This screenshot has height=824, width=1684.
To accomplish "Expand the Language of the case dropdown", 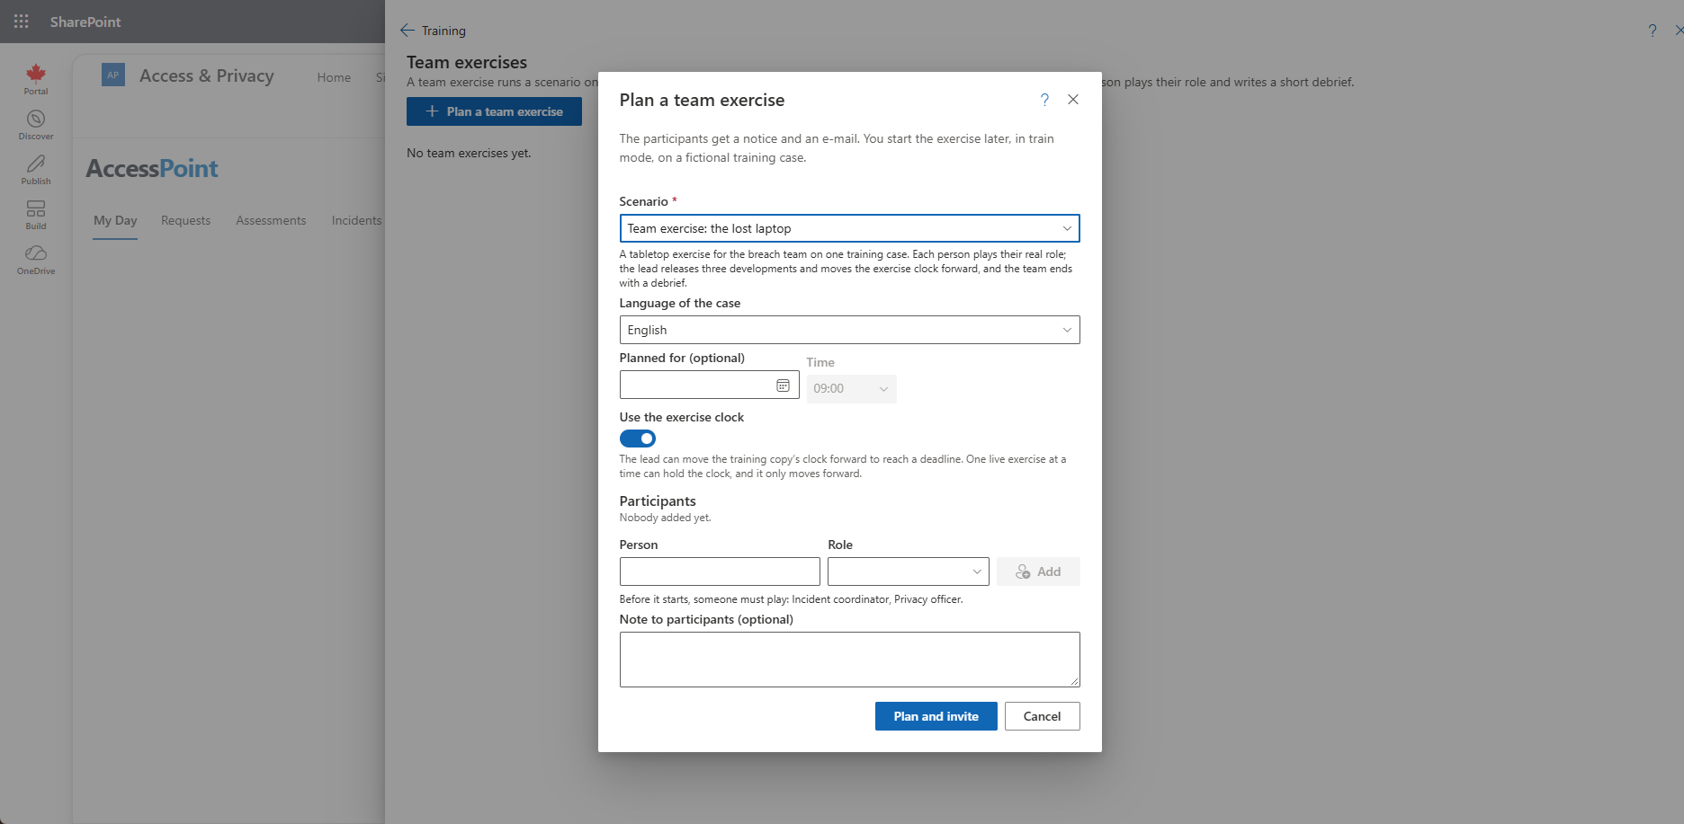I will [850, 330].
